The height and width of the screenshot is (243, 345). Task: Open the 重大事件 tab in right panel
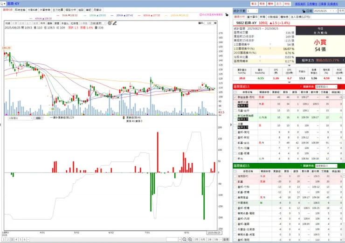[x=252, y=17]
